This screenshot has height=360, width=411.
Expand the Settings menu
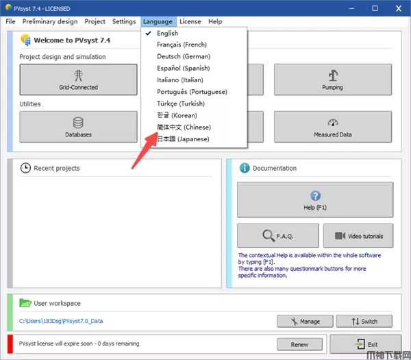tap(124, 21)
